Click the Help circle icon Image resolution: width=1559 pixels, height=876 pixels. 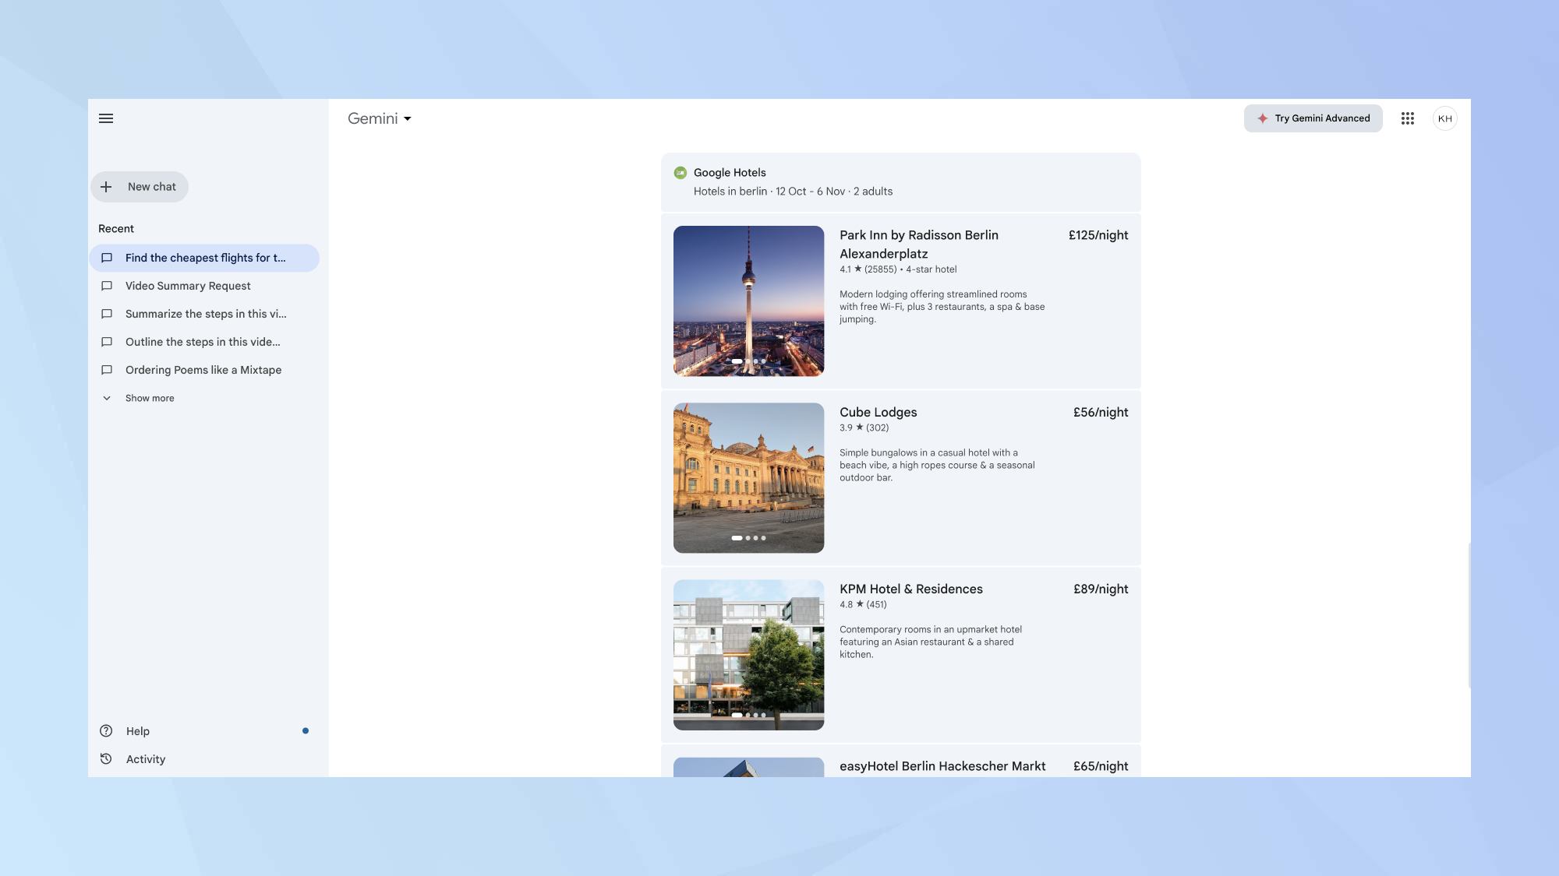[x=106, y=730]
